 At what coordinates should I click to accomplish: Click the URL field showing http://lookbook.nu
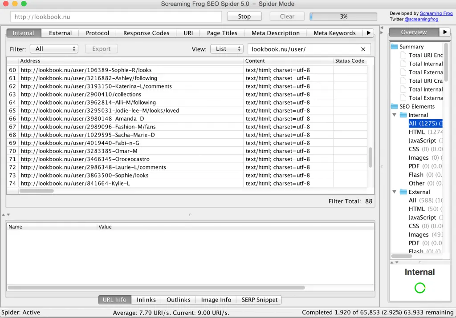[116, 16]
